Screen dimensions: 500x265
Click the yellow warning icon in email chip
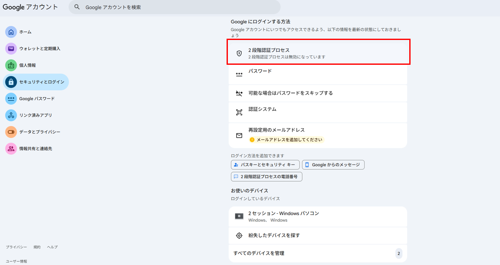click(252, 140)
